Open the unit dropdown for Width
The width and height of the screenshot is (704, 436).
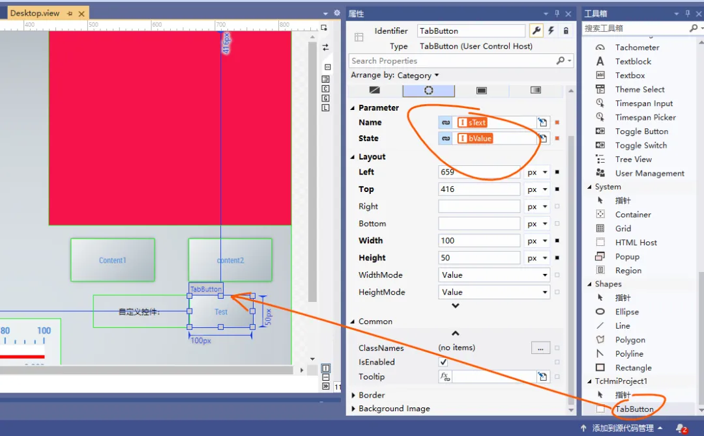(536, 241)
